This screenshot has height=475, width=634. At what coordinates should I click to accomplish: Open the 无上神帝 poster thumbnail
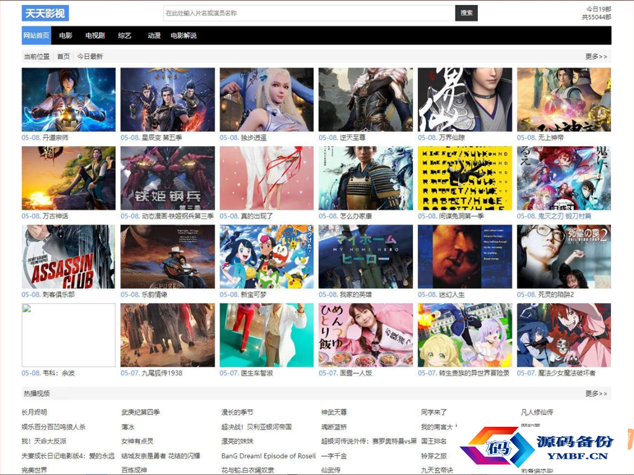pyautogui.click(x=564, y=100)
